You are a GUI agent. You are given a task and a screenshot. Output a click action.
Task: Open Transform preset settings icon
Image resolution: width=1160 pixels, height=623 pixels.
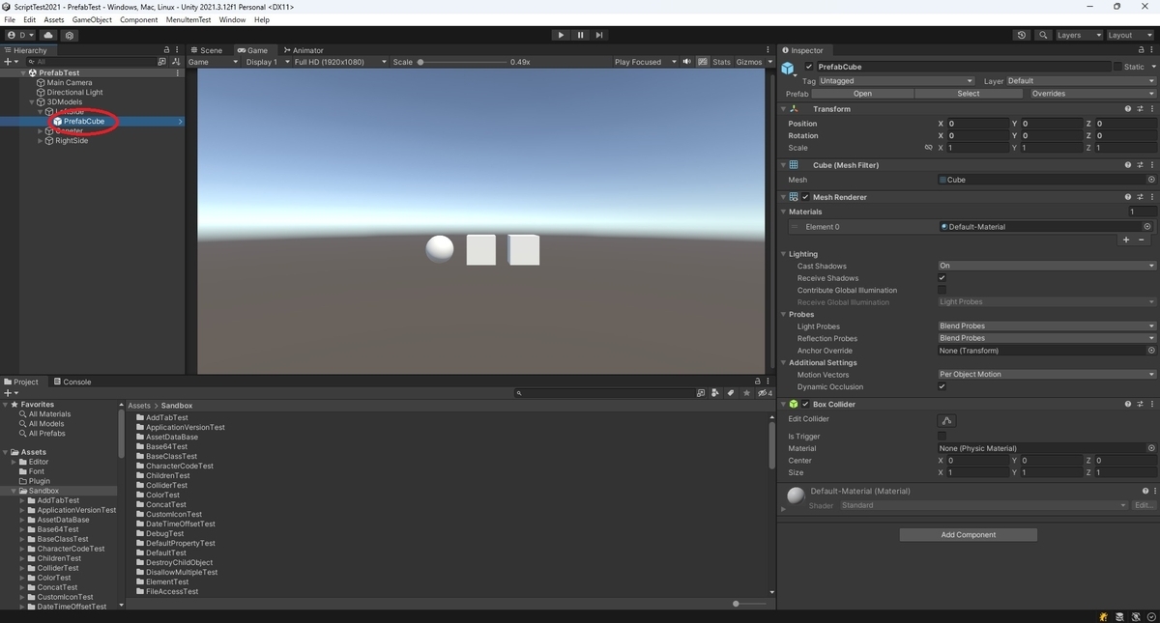coord(1140,109)
